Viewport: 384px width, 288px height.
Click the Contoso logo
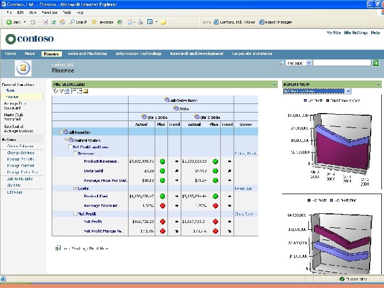(x=29, y=39)
